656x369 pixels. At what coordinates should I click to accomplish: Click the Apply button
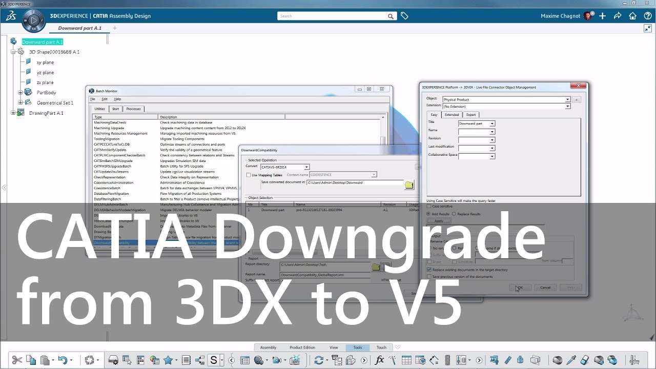439,221
